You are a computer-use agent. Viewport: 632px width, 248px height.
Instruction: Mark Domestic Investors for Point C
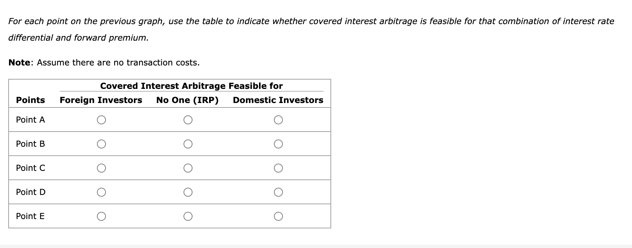pyautogui.click(x=278, y=168)
